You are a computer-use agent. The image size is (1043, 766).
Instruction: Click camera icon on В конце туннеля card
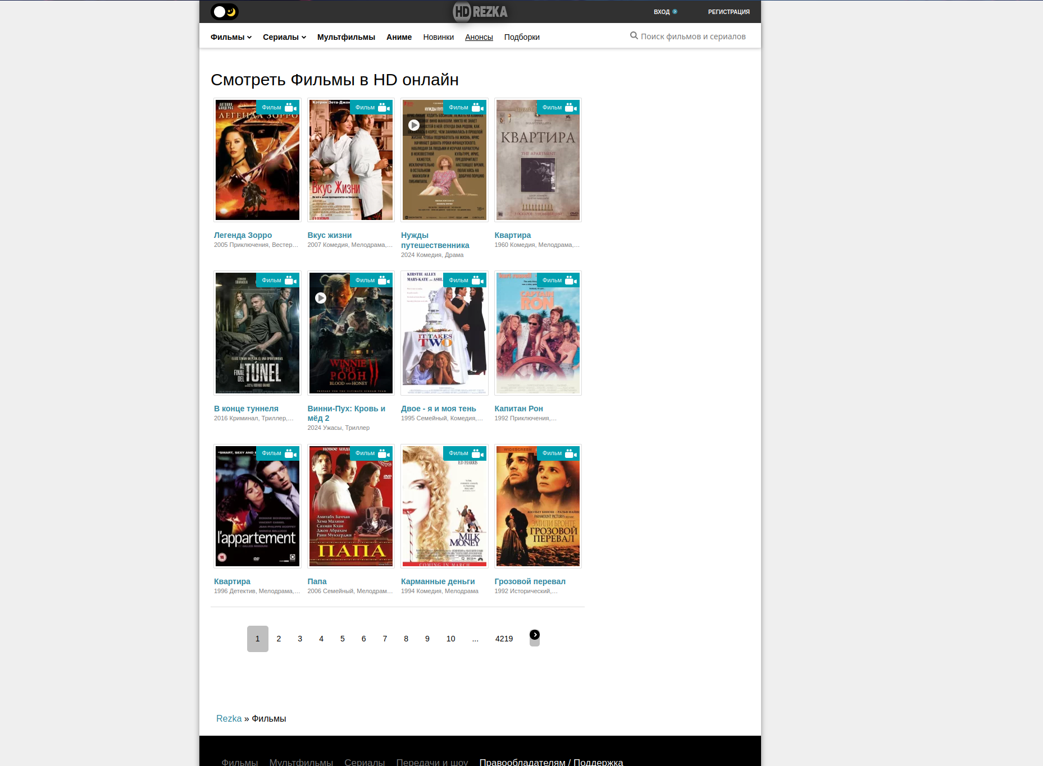pyautogui.click(x=290, y=280)
